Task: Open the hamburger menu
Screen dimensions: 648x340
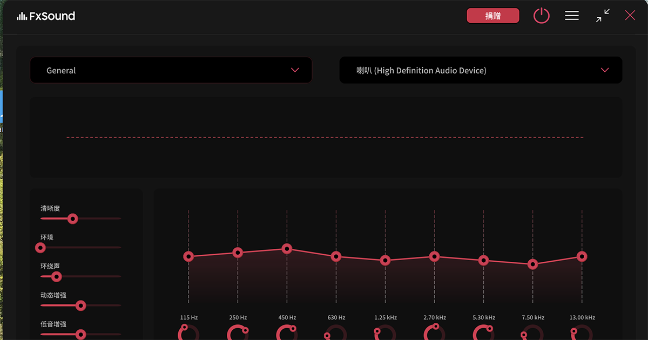Action: tap(571, 16)
